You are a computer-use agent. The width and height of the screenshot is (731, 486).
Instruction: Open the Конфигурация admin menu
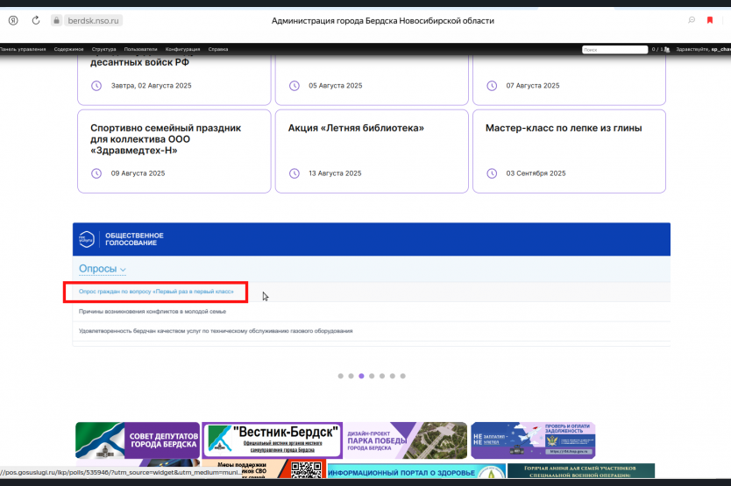pyautogui.click(x=182, y=49)
